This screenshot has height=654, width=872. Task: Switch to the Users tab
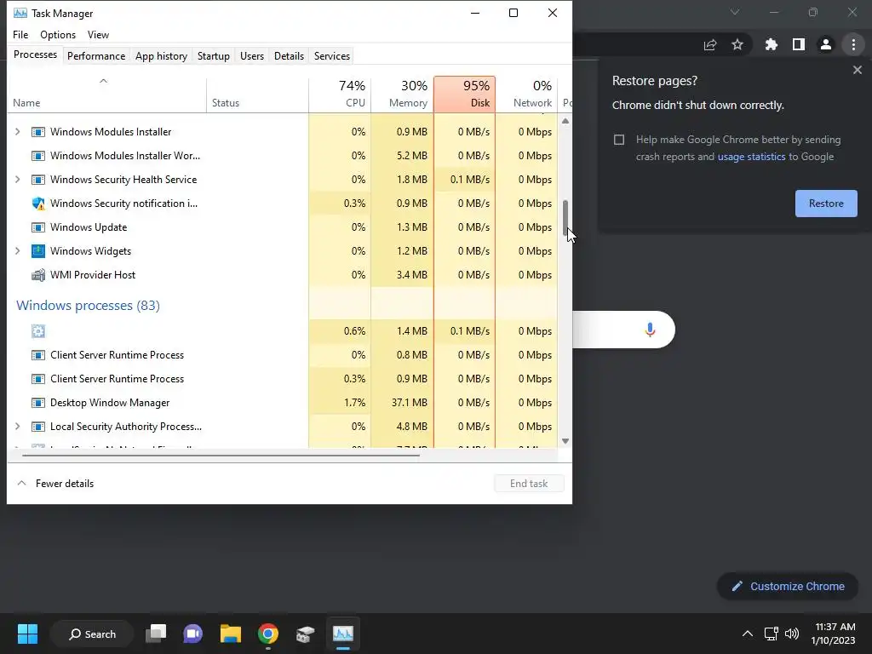[252, 55]
